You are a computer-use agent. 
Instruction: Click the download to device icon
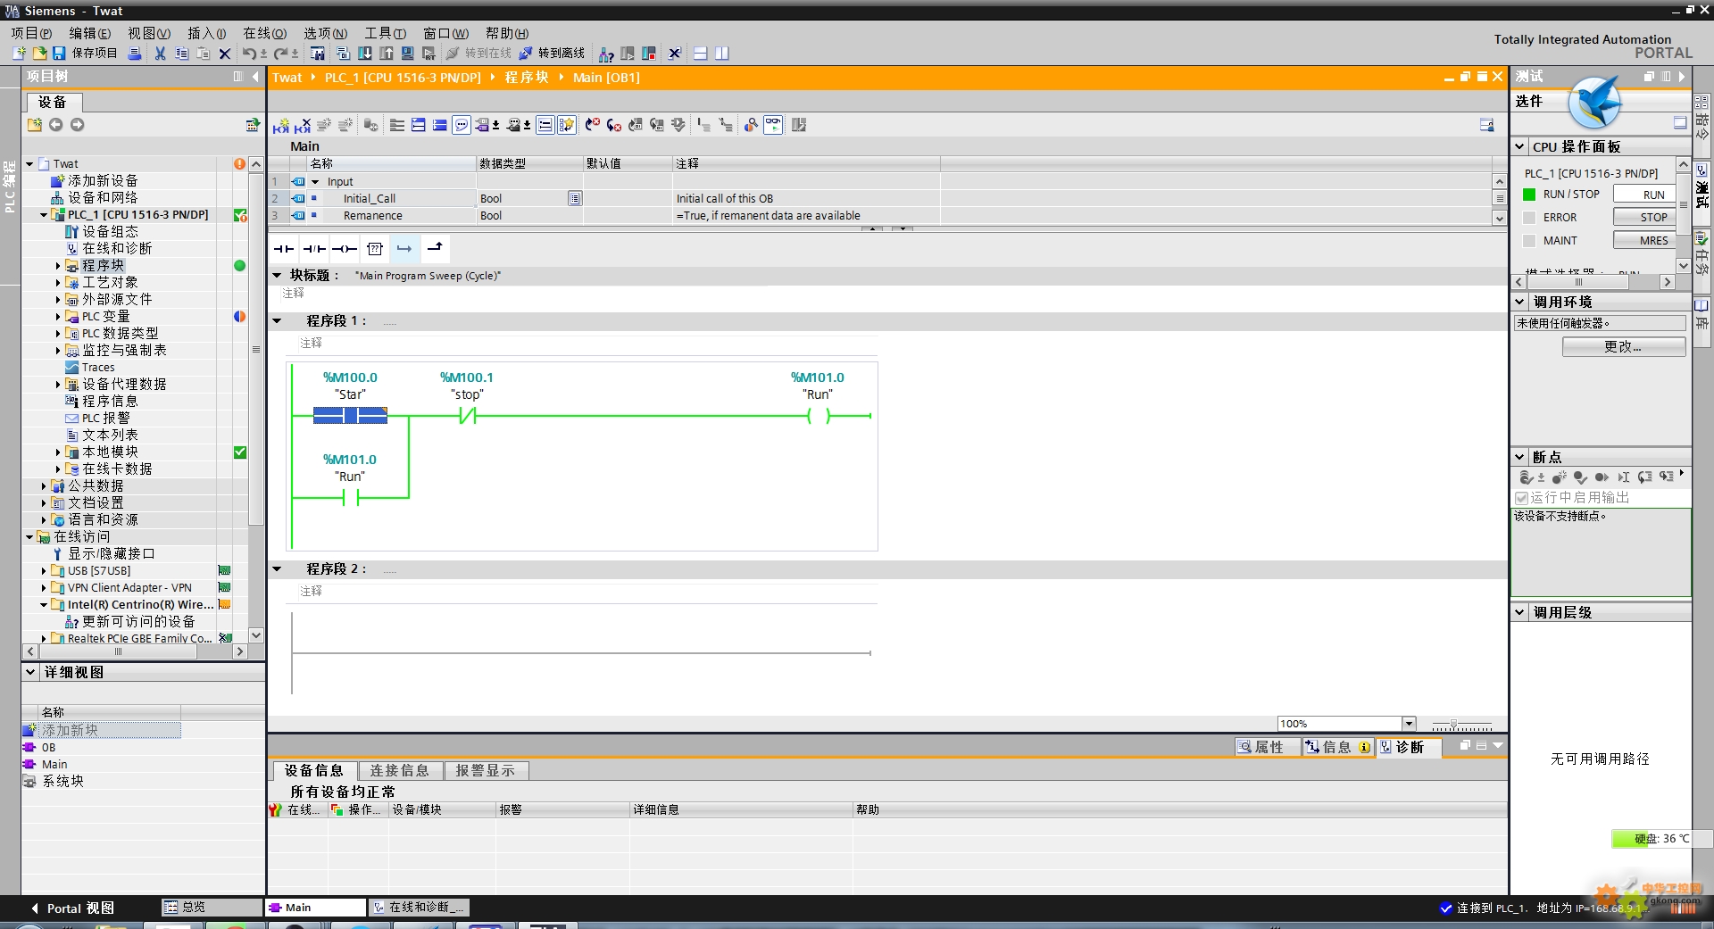(365, 54)
